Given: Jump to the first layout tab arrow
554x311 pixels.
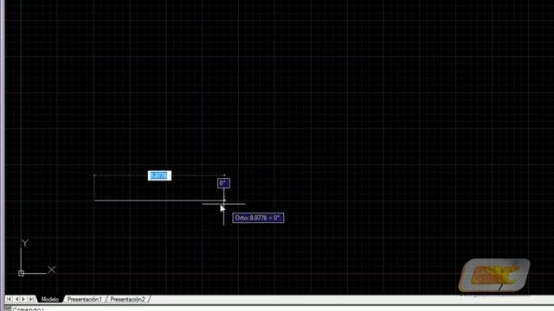Looking at the screenshot, I should 9,299.
